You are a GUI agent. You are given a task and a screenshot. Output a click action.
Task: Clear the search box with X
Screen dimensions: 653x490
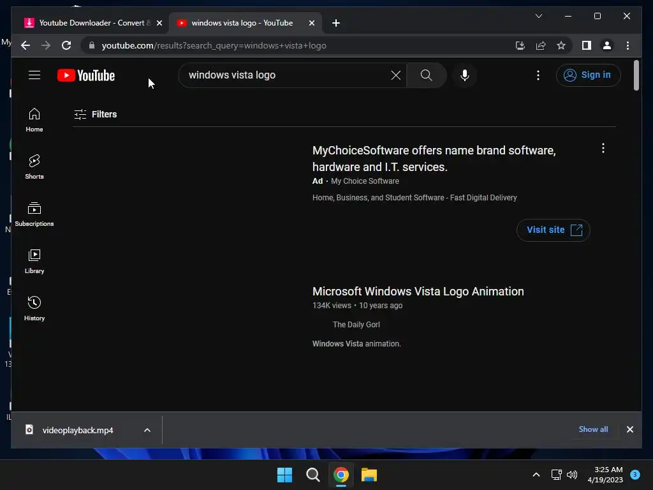coord(395,75)
